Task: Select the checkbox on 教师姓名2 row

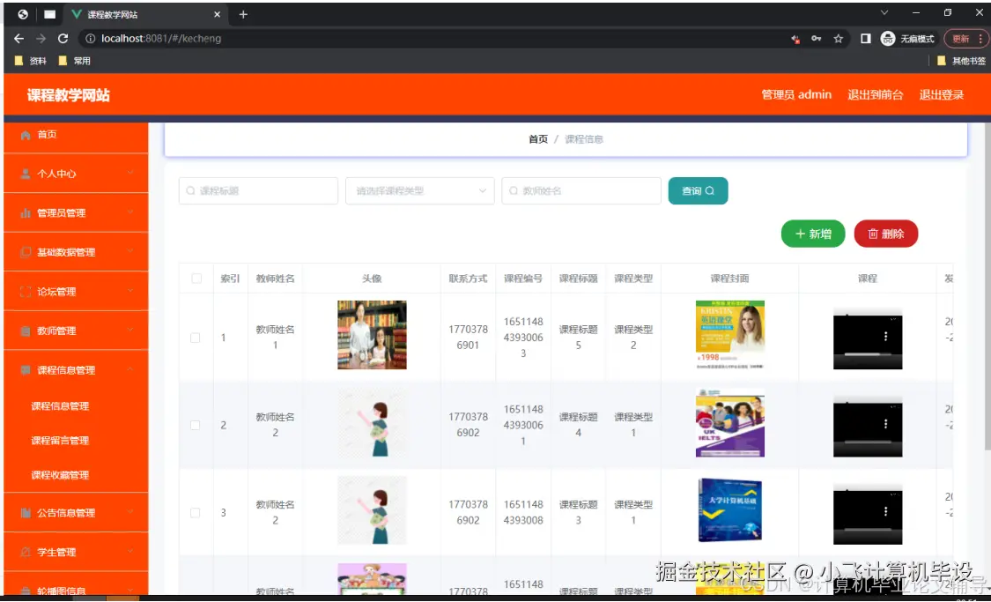Action: click(x=195, y=424)
